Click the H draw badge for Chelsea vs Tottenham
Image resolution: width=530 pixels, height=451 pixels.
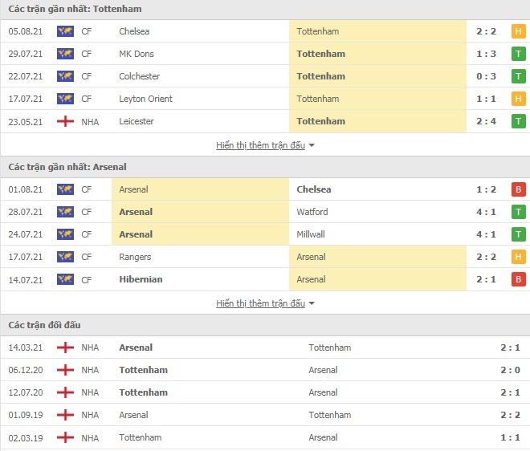tap(518, 31)
